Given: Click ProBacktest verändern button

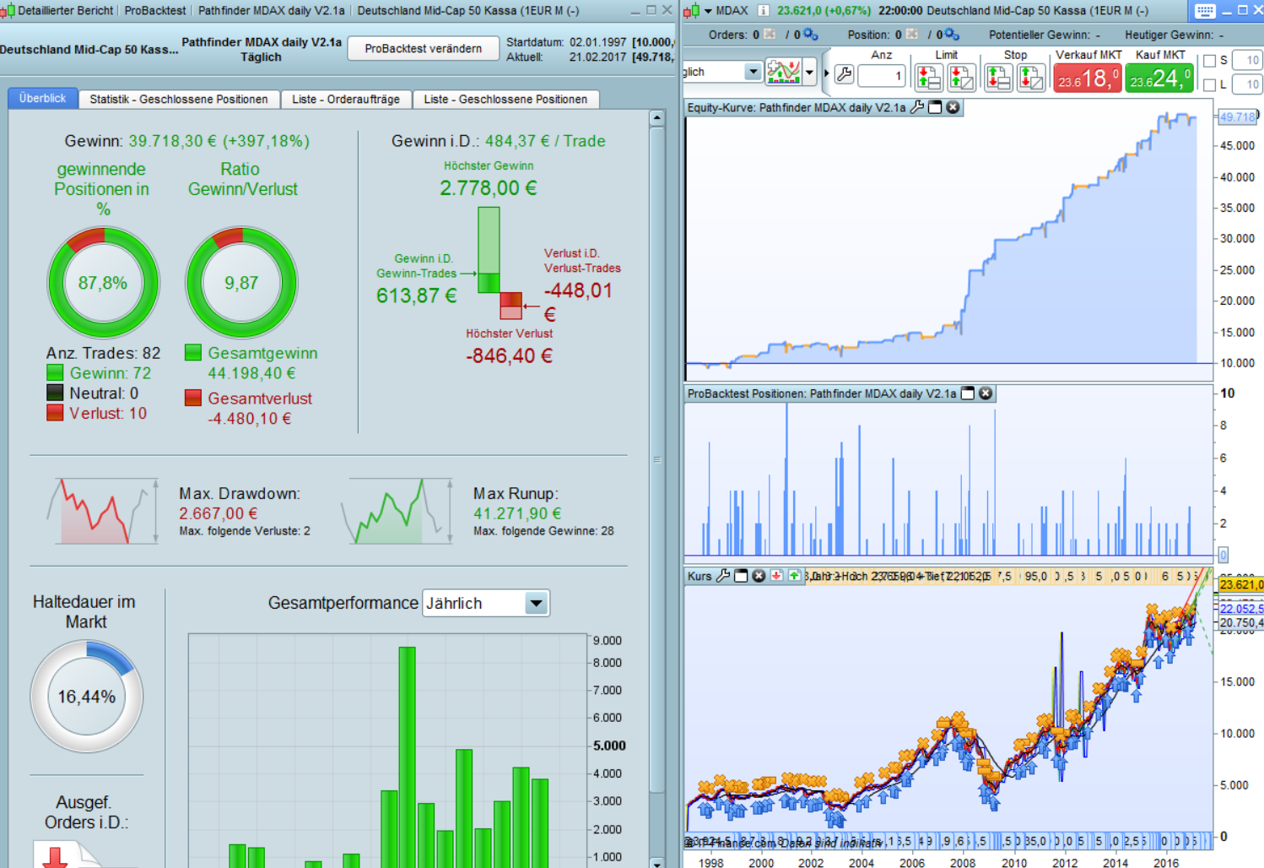Looking at the screenshot, I should click(x=424, y=49).
